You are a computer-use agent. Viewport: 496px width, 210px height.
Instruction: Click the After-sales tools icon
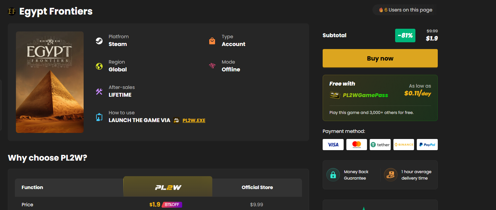[x=99, y=92]
